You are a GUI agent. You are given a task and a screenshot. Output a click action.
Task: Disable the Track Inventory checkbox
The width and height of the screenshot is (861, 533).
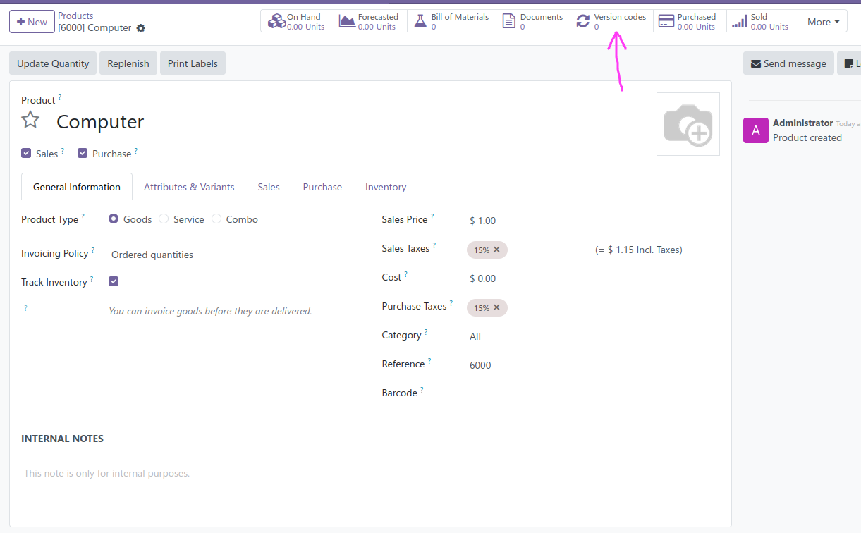[114, 281]
